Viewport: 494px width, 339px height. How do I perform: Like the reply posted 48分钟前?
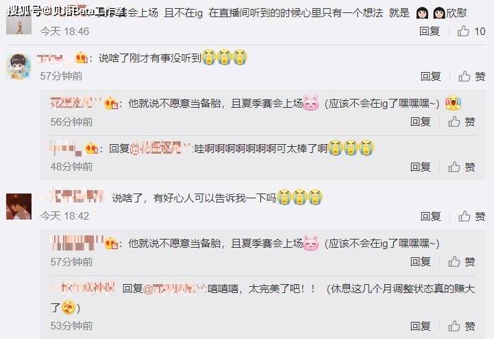click(x=462, y=167)
